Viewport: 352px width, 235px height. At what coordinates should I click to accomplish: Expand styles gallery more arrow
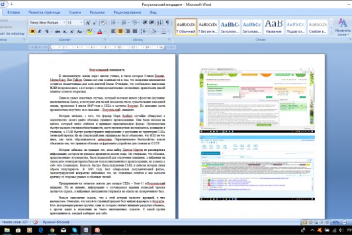331,33
